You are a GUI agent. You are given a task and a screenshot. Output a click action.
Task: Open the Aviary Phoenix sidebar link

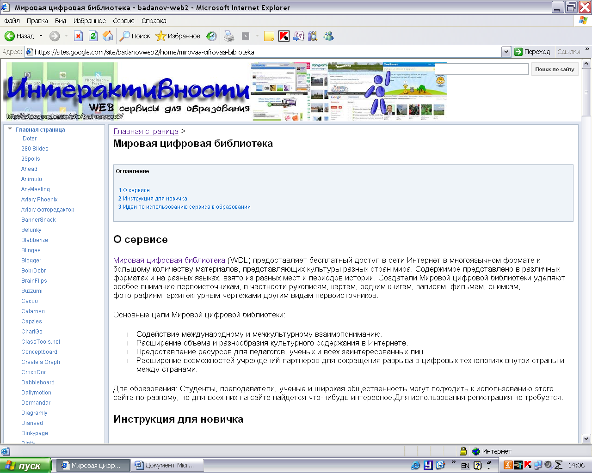tap(39, 200)
